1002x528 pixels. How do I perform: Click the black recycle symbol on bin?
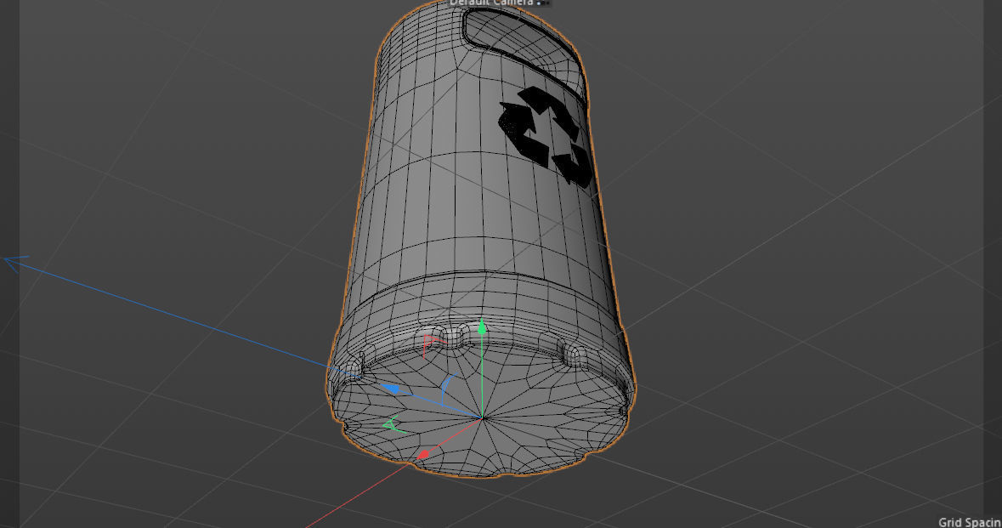point(545,136)
